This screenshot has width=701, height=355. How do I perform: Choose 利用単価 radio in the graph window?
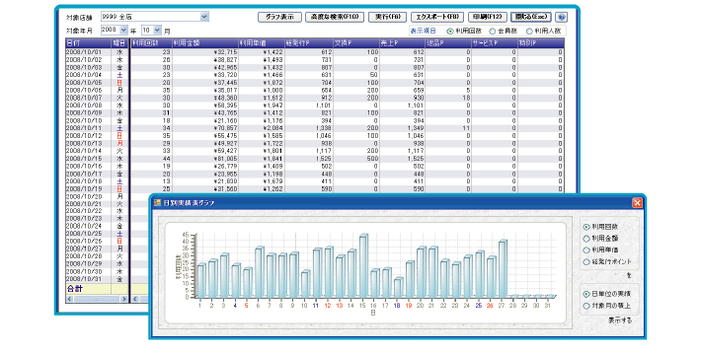click(x=586, y=250)
